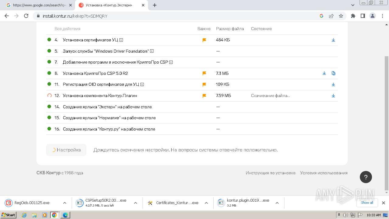Click the Скачивание файла status text
This screenshot has height=219, width=389.
270,96
